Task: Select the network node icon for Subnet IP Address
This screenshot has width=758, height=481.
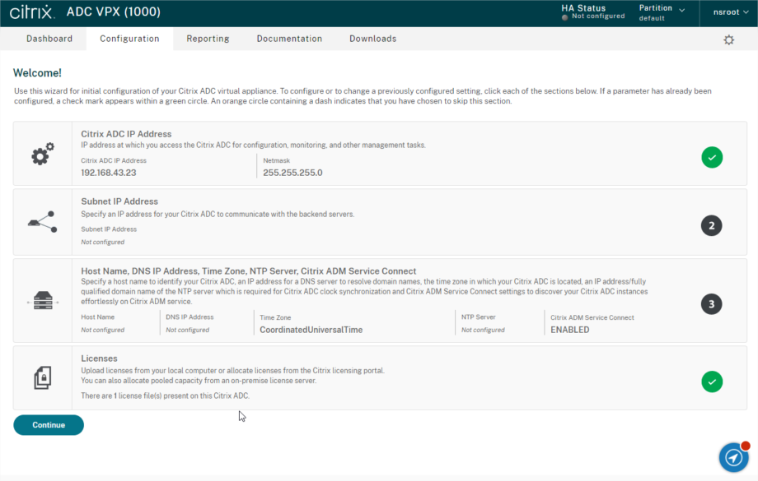Action: pos(41,221)
